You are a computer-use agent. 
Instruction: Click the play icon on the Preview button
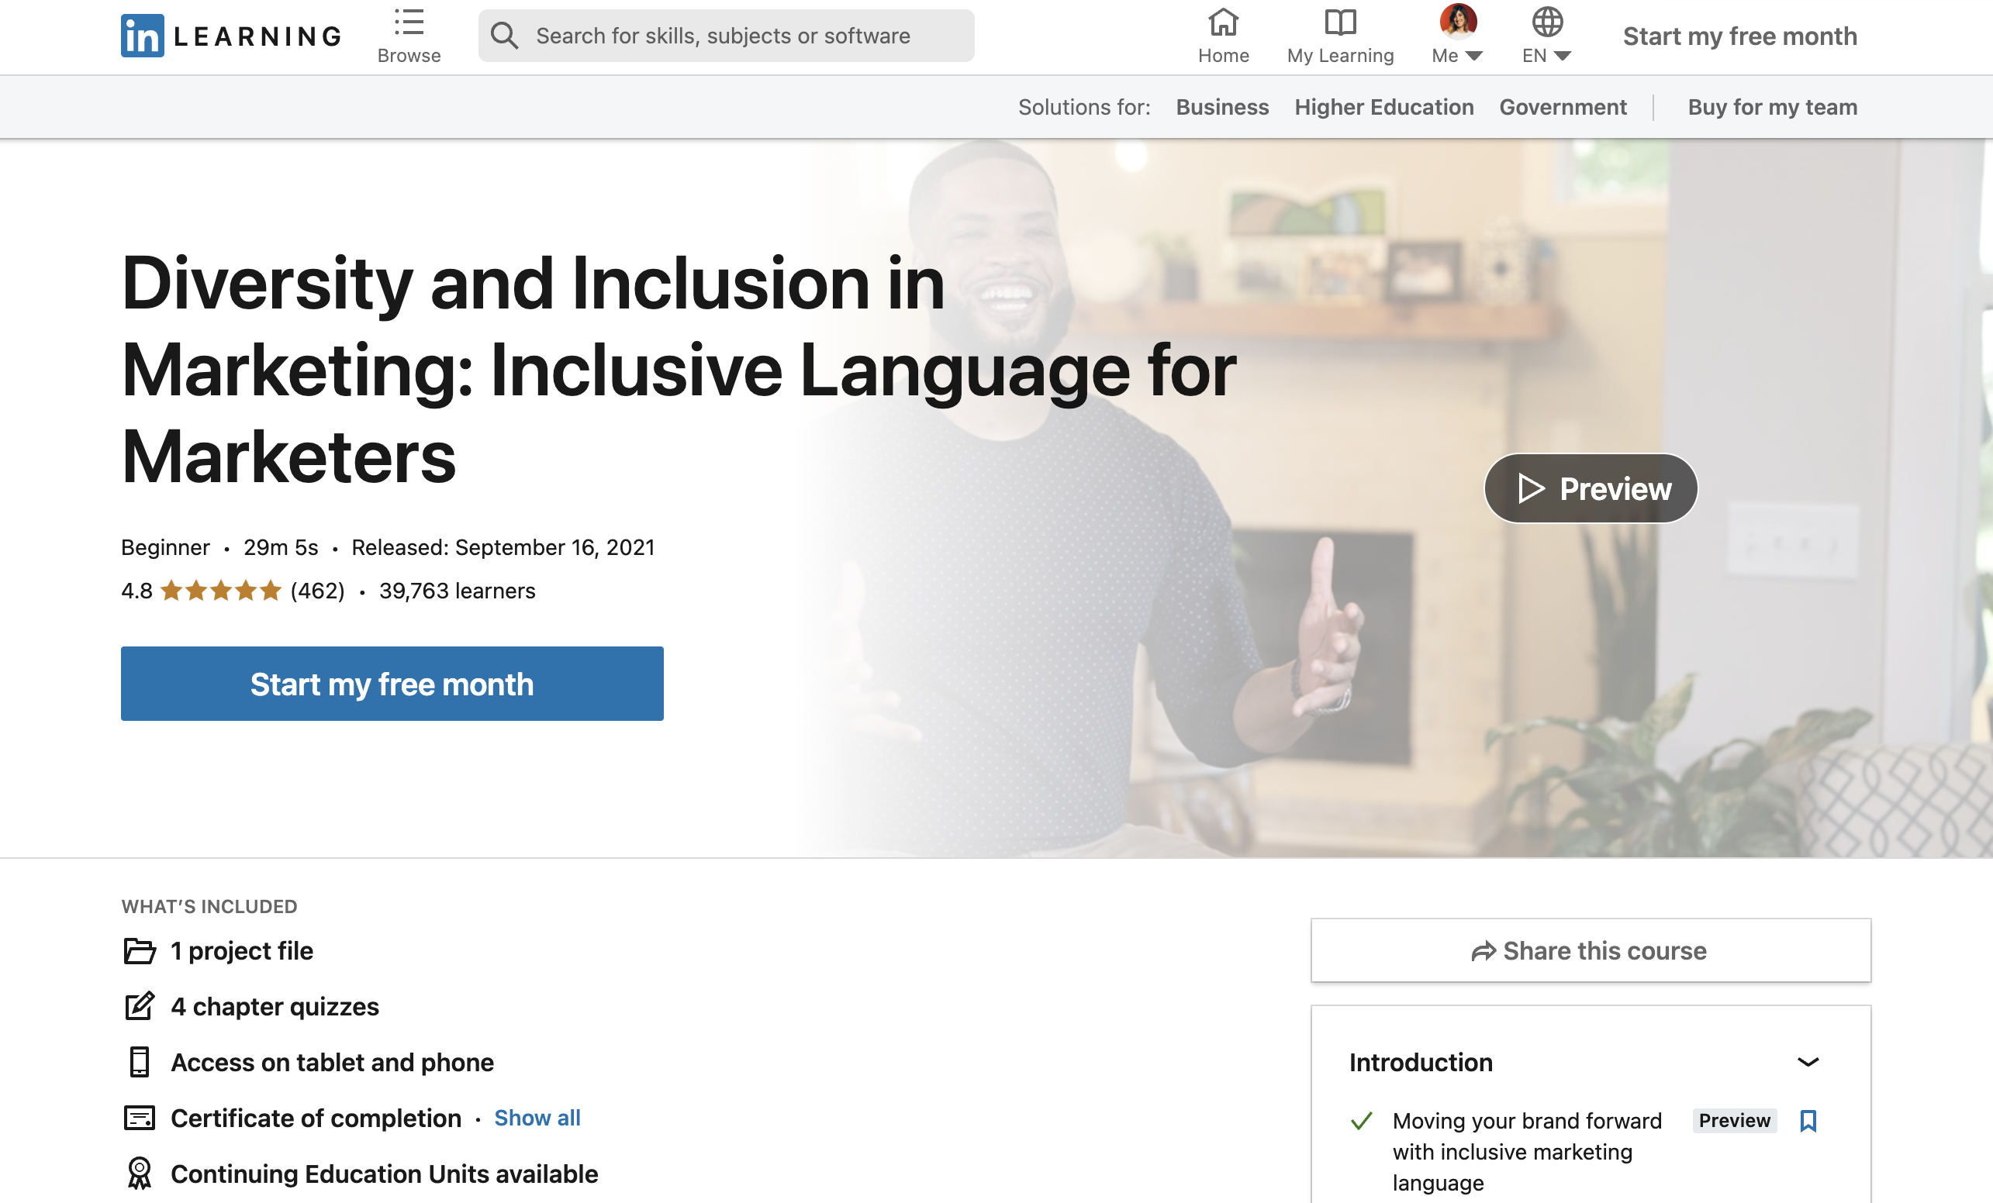point(1531,488)
